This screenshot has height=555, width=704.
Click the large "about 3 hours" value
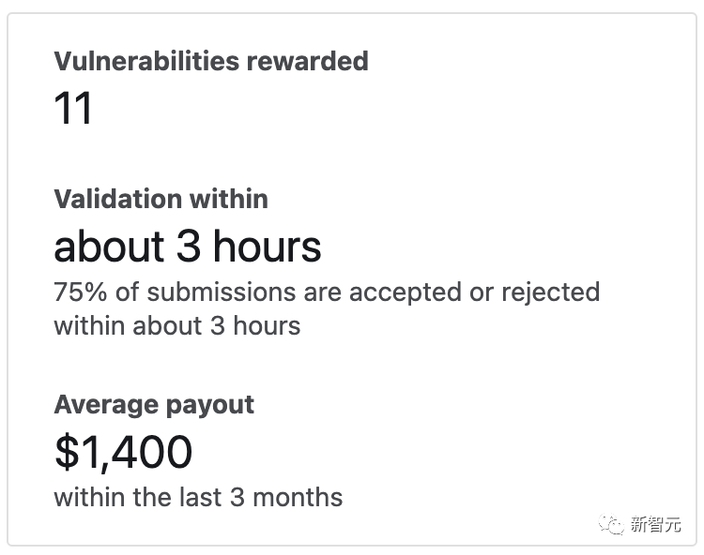(188, 247)
